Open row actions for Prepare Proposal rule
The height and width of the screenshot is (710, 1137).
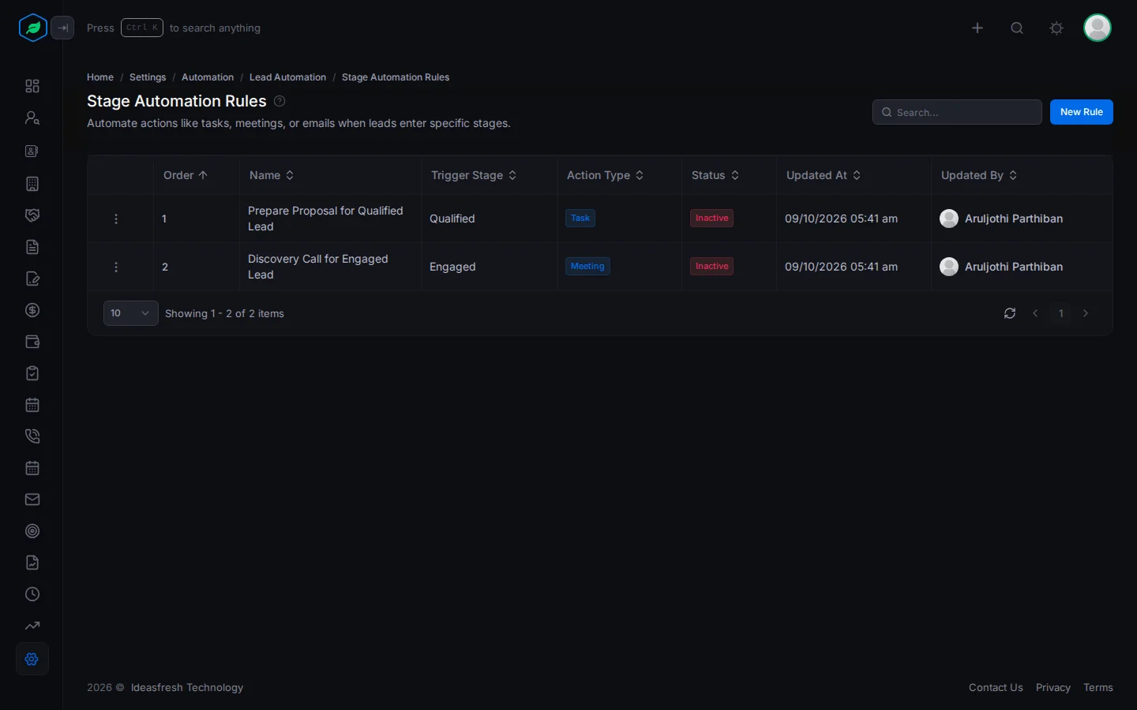(x=116, y=219)
